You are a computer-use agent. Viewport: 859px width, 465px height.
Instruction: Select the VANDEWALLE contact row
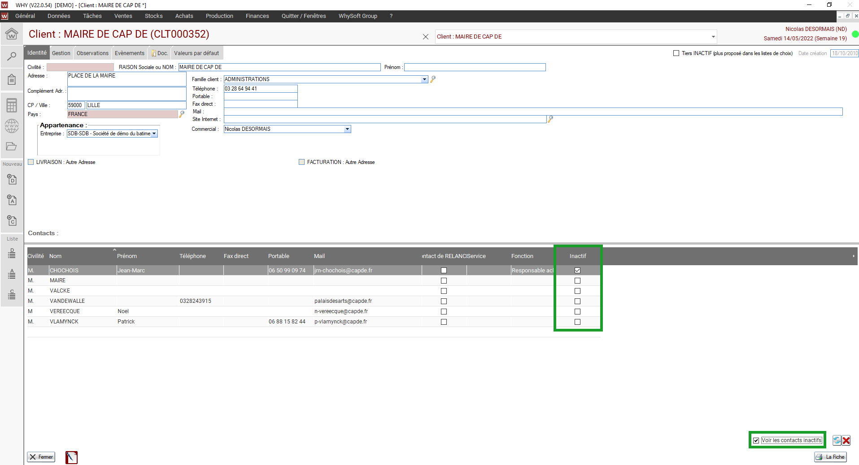click(x=314, y=301)
